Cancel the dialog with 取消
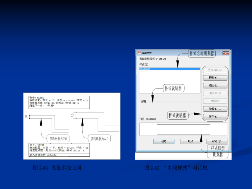 [x=190, y=141]
